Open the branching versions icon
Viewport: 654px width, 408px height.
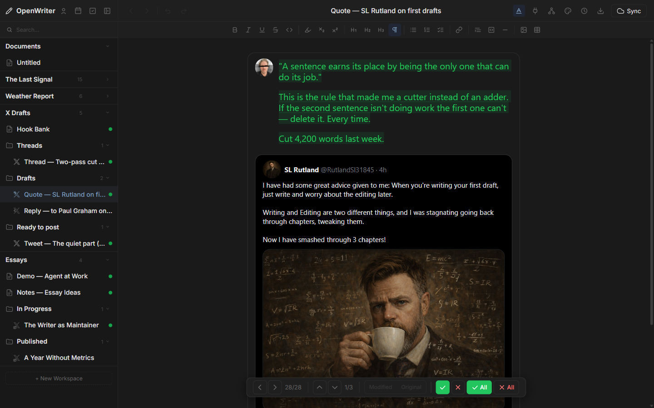(x=551, y=10)
